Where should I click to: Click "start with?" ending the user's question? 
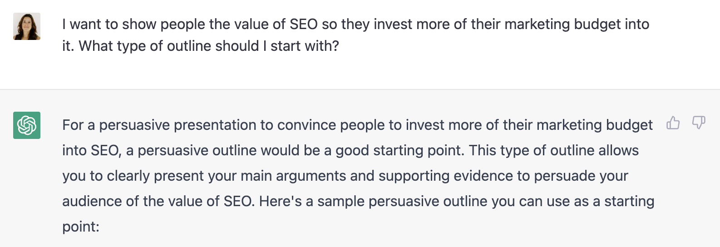click(305, 46)
